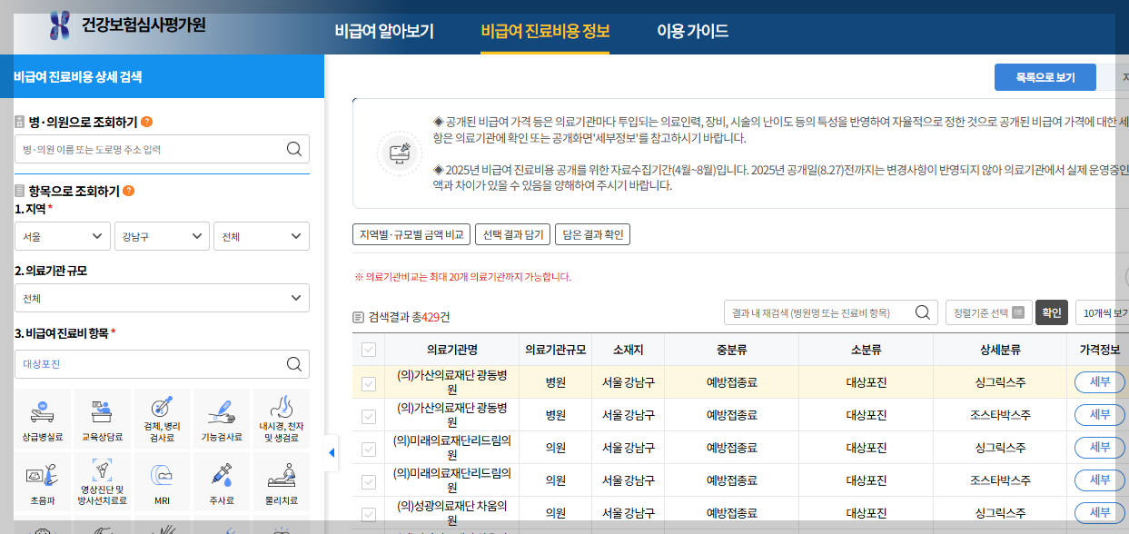Open the MRI category icon

click(x=161, y=480)
